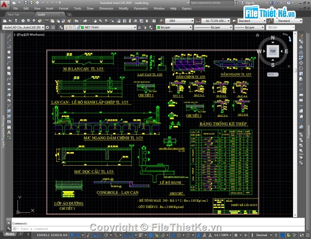Screen dimensions: 311x239
Task: Select the Erase tool in Modify toolbar
Action: point(301,36)
